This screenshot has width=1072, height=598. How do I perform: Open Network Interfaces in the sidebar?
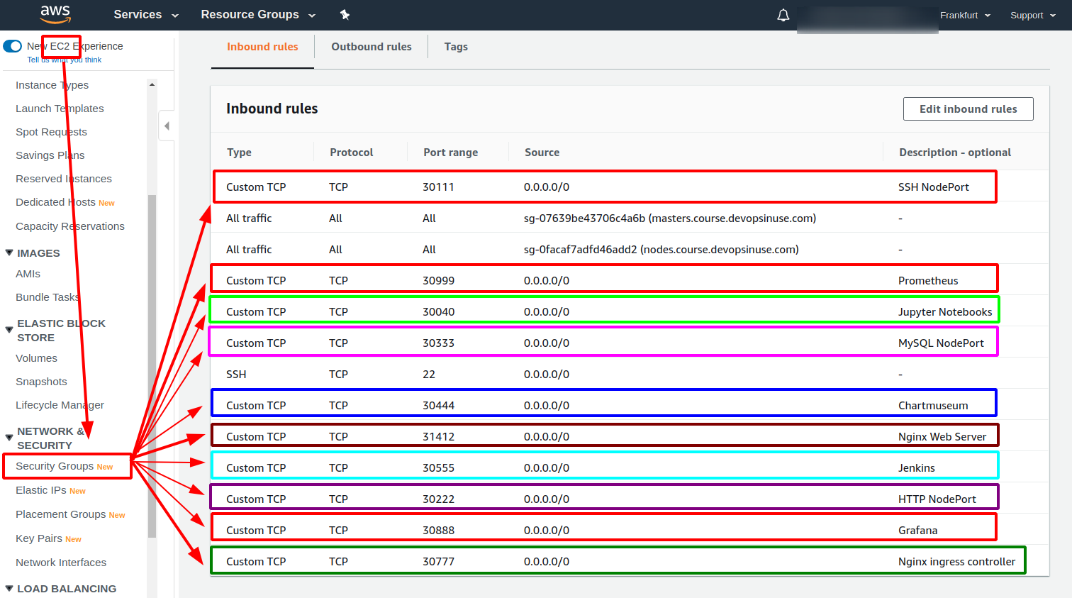coord(61,563)
